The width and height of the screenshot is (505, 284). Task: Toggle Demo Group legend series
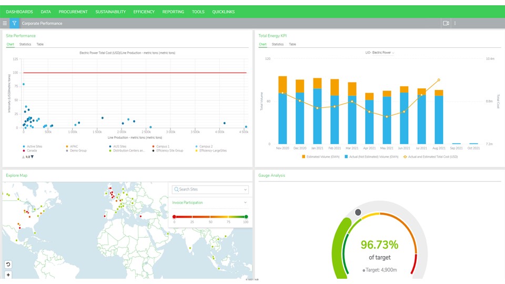click(x=76, y=151)
